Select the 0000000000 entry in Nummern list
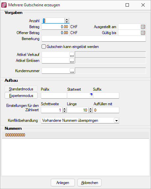This screenshot has width=151, height=189. [75, 135]
